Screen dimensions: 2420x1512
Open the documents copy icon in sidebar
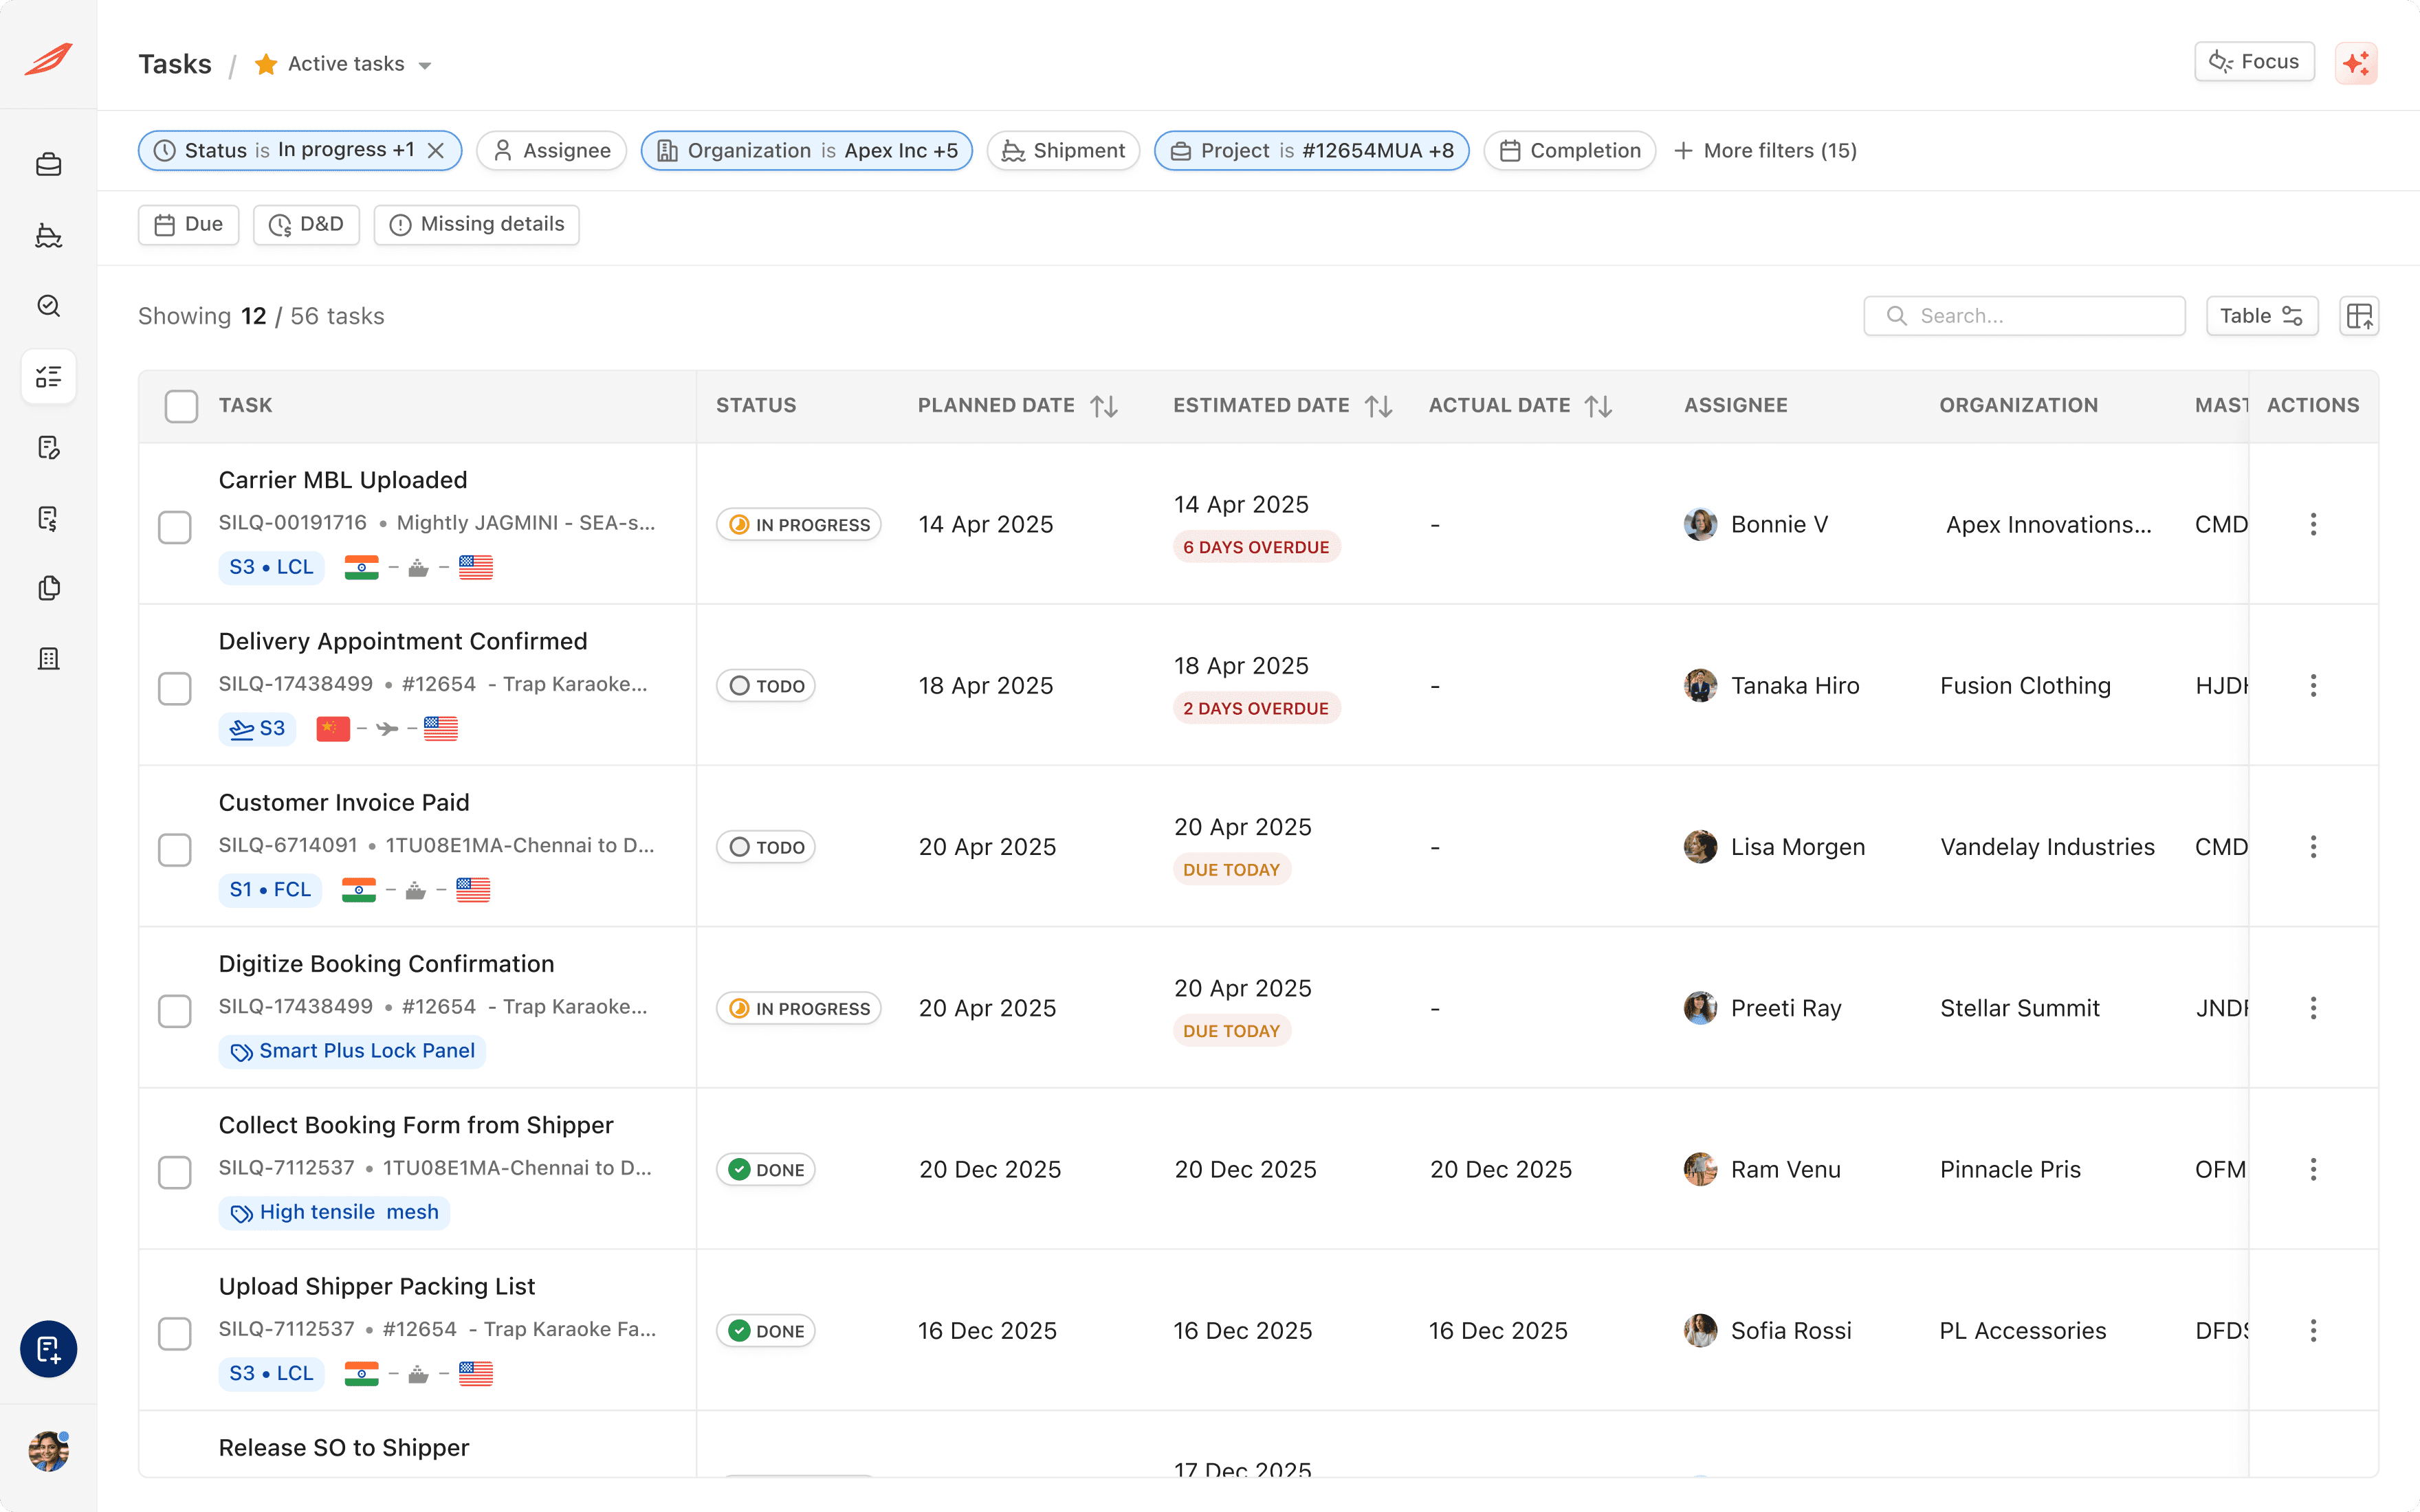pyautogui.click(x=48, y=588)
